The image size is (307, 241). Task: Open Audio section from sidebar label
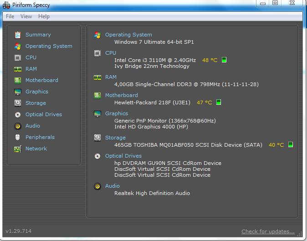click(33, 126)
